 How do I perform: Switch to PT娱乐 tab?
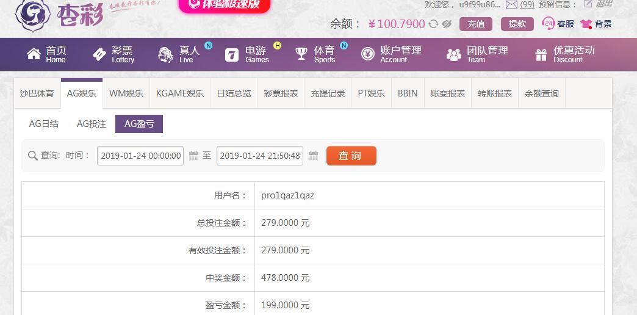point(372,93)
